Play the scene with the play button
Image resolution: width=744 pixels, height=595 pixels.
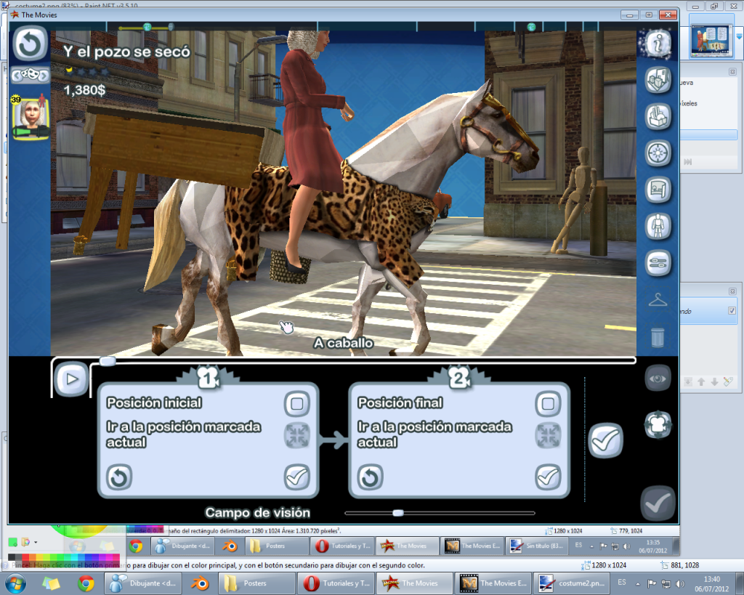coord(72,379)
